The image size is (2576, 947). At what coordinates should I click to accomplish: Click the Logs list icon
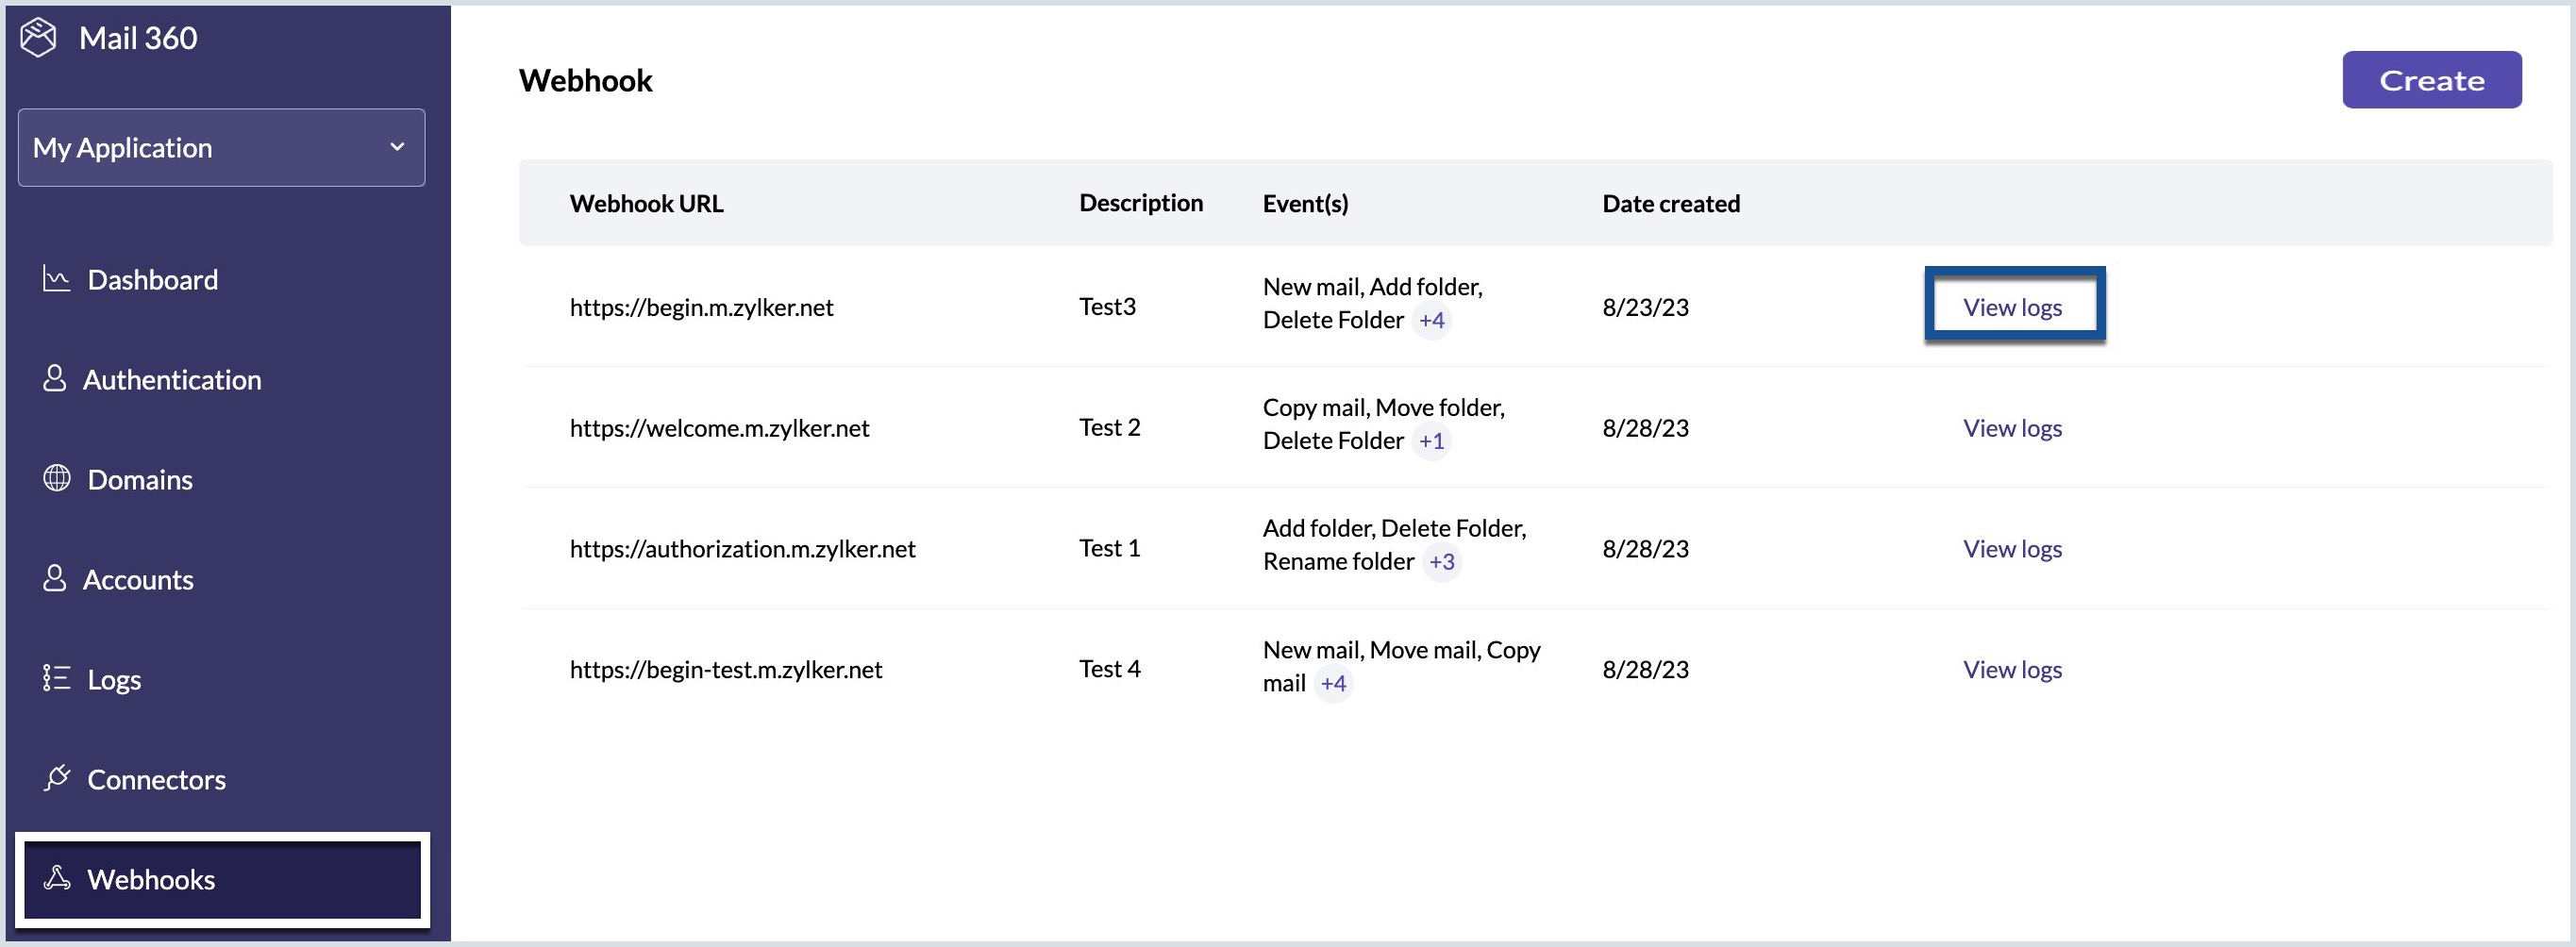click(57, 678)
